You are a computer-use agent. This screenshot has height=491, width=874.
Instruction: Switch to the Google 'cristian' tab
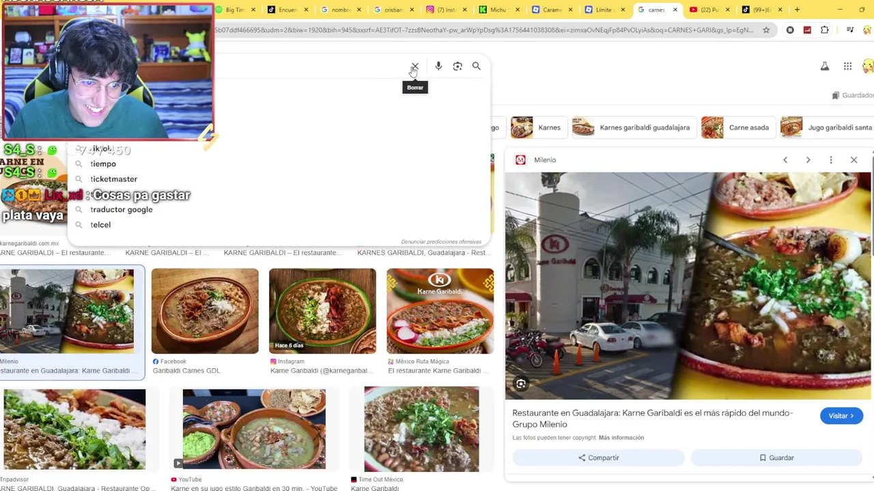[395, 10]
